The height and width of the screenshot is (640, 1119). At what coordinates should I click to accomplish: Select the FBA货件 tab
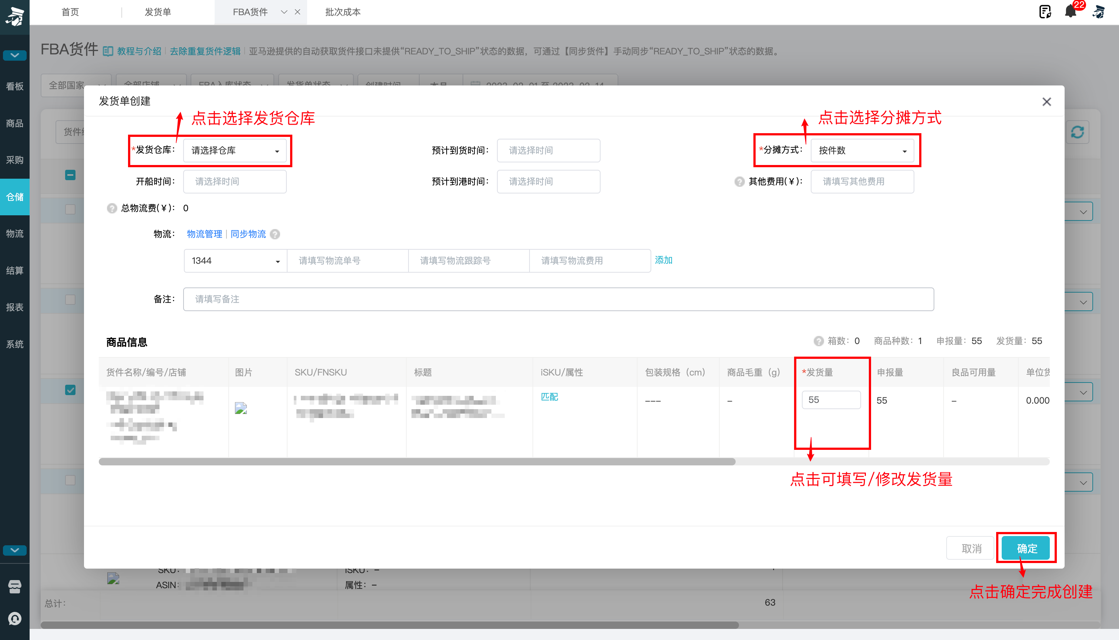coord(250,12)
